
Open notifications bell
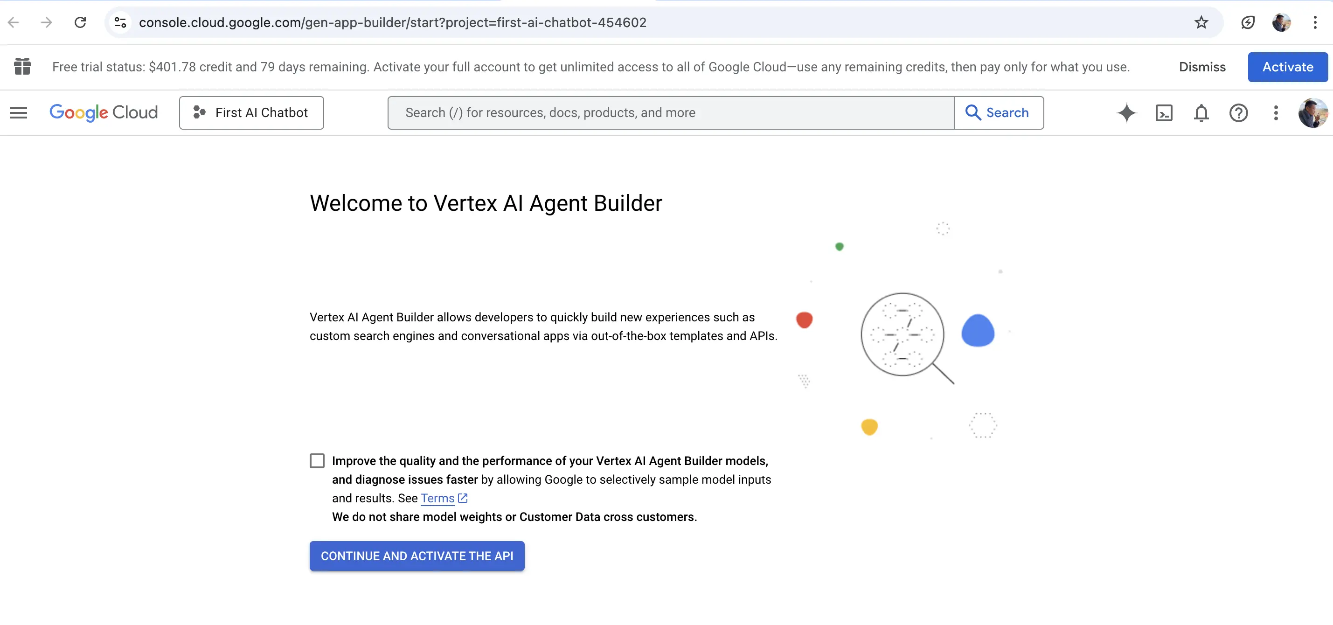pyautogui.click(x=1201, y=113)
